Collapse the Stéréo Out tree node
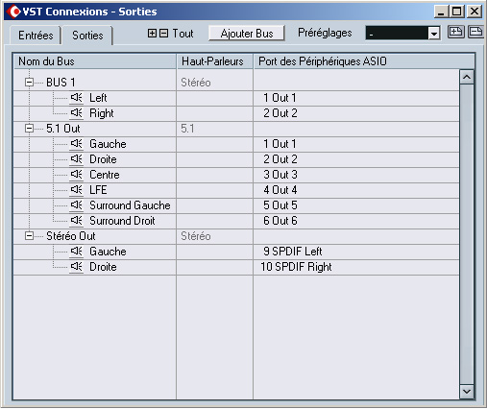The width and height of the screenshot is (487, 409). coord(29,236)
